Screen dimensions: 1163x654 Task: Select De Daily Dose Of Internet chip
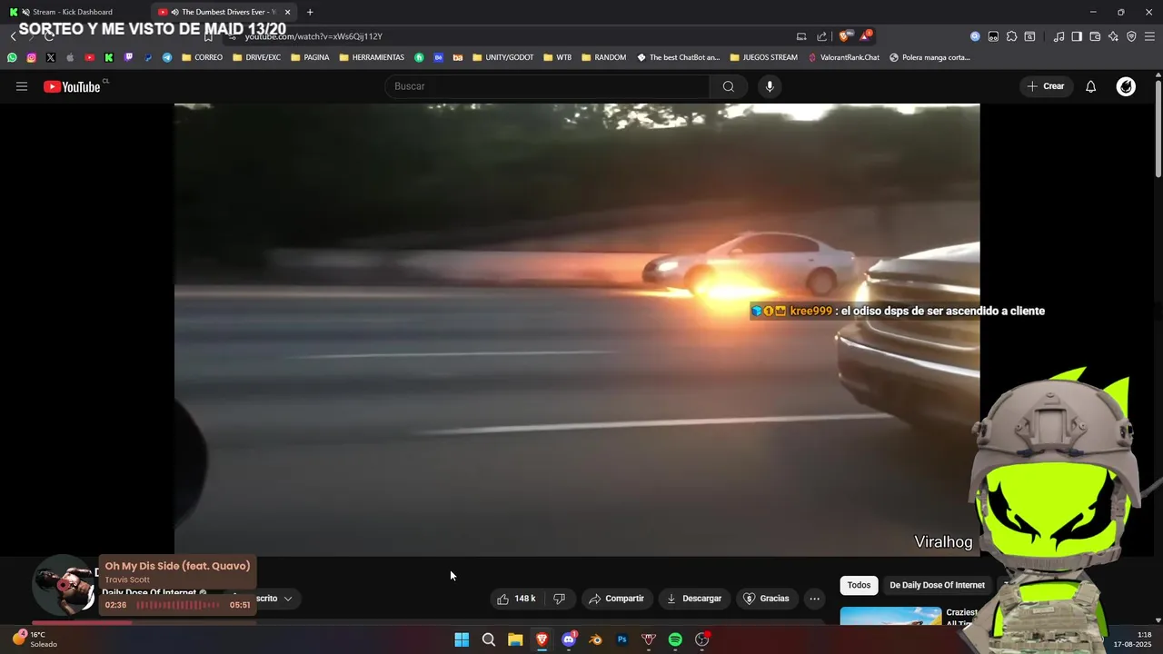click(x=937, y=585)
